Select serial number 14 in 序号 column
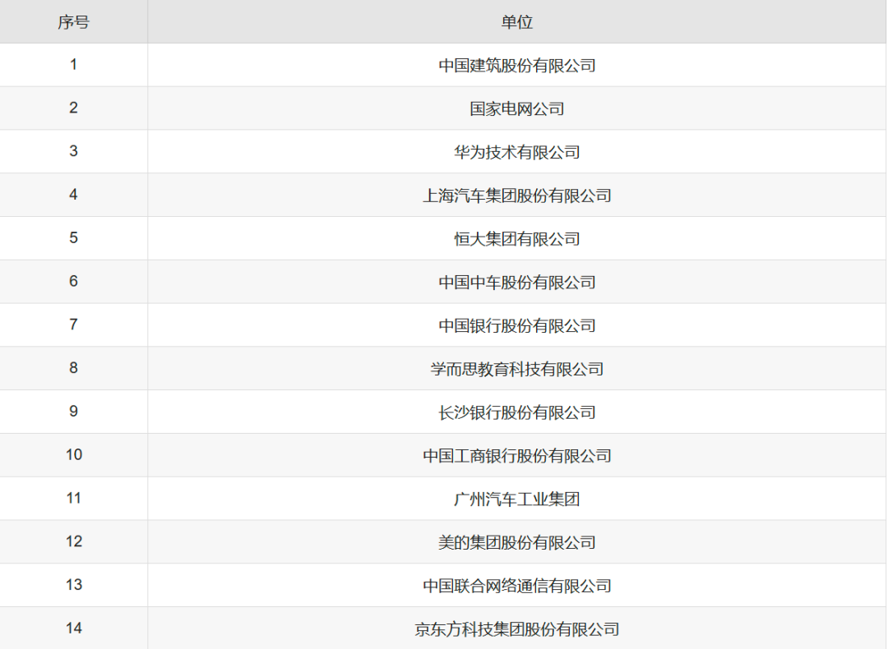Screen dimensions: 888x649 (x=73, y=628)
